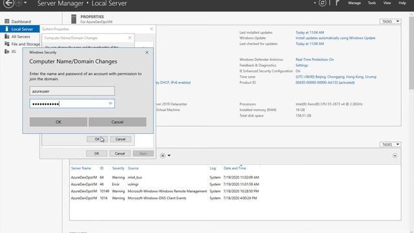
Task: Click IE Enhanced Security Configuration On link
Action: [298, 71]
